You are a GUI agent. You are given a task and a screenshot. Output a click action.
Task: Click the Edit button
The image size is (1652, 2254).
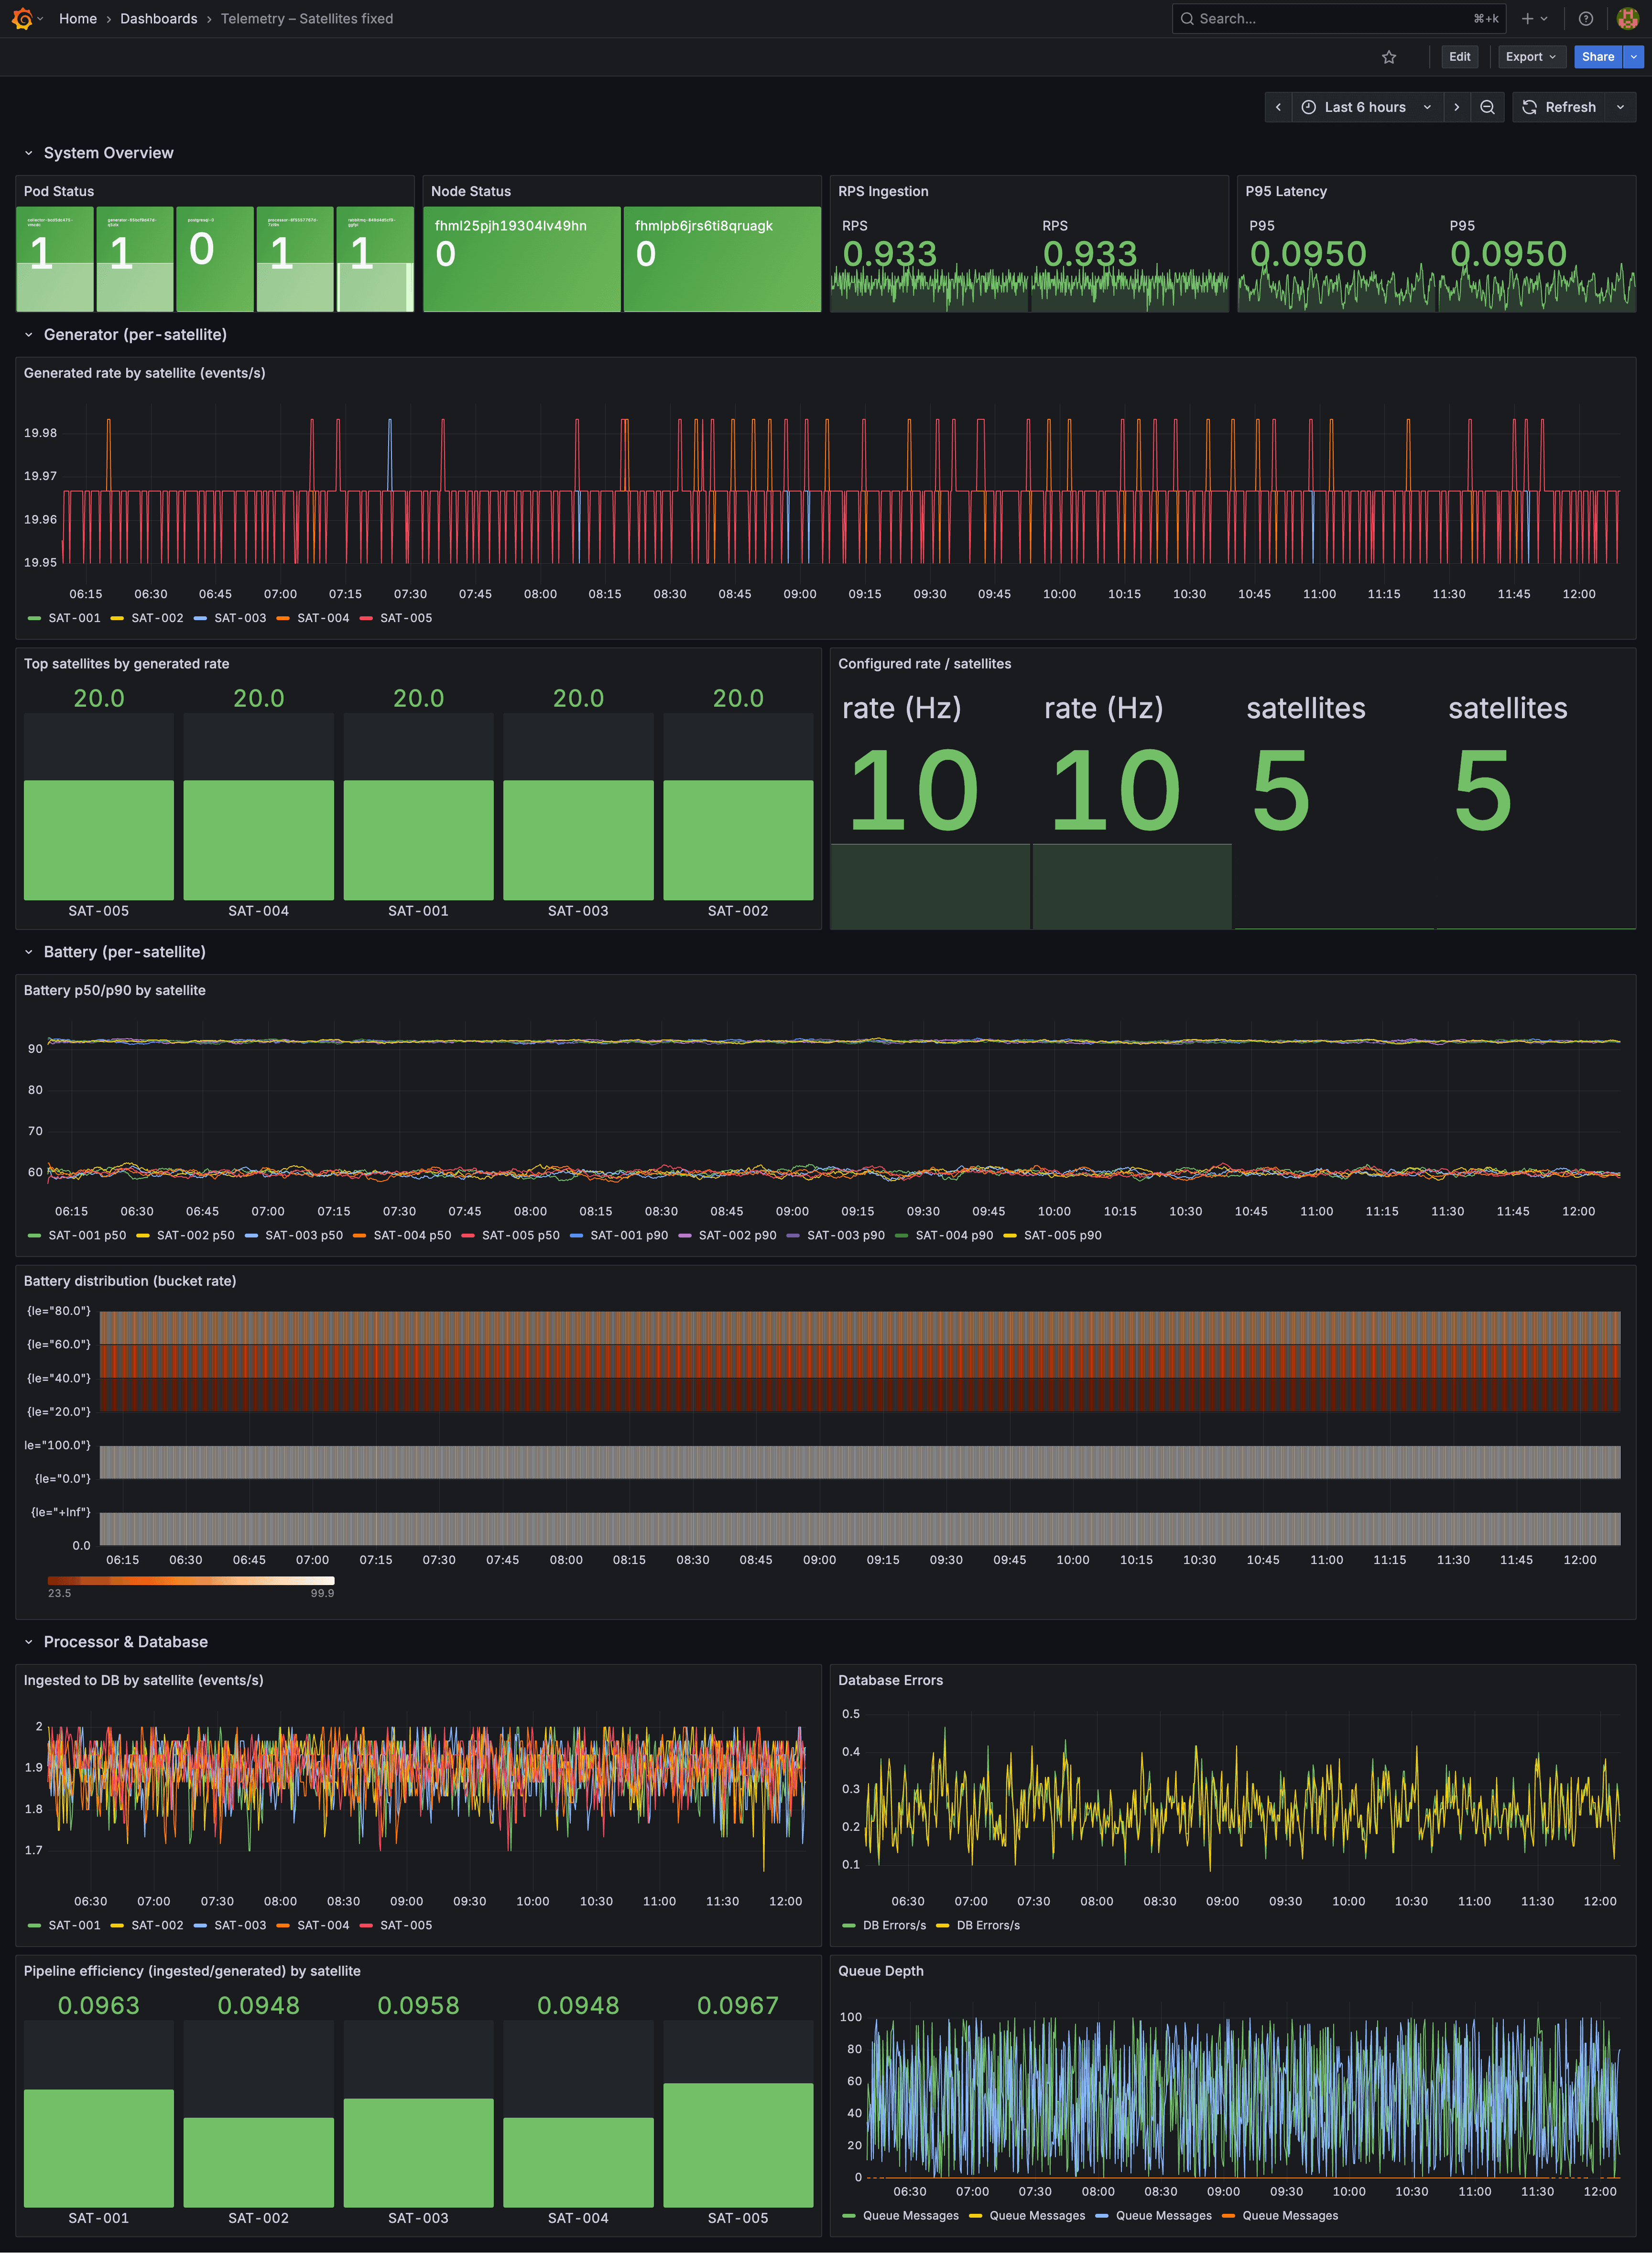[x=1460, y=57]
